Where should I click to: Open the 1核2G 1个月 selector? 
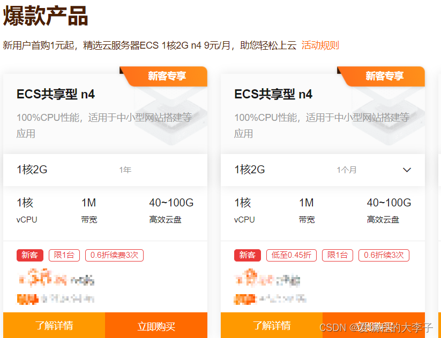[x=323, y=170]
